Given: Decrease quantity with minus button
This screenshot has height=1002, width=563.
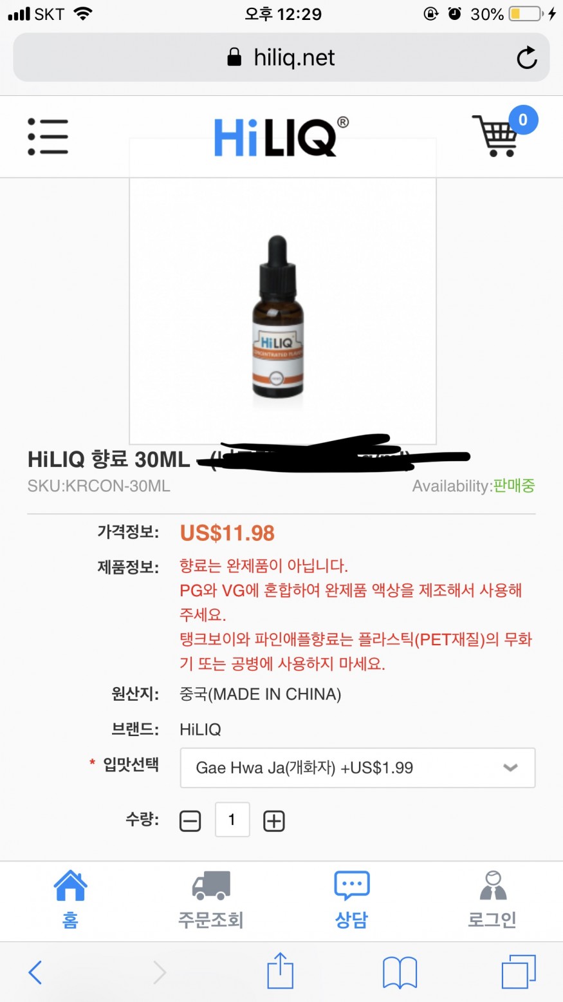Looking at the screenshot, I should [190, 821].
